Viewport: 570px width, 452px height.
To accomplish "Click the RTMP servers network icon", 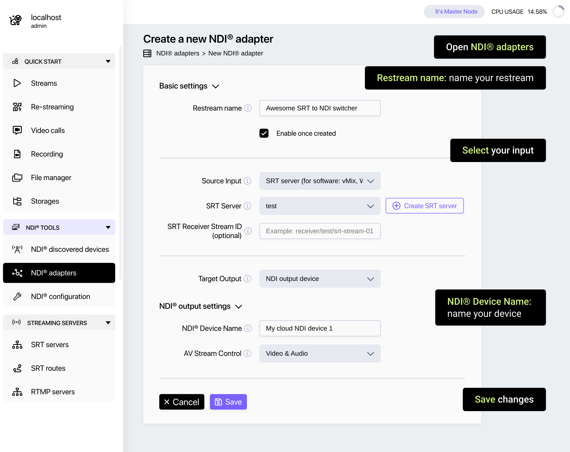I will [x=17, y=392].
